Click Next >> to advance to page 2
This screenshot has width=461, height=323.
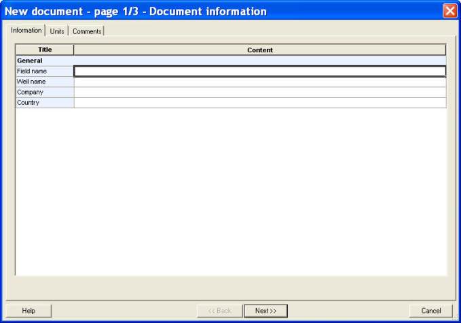coord(265,311)
